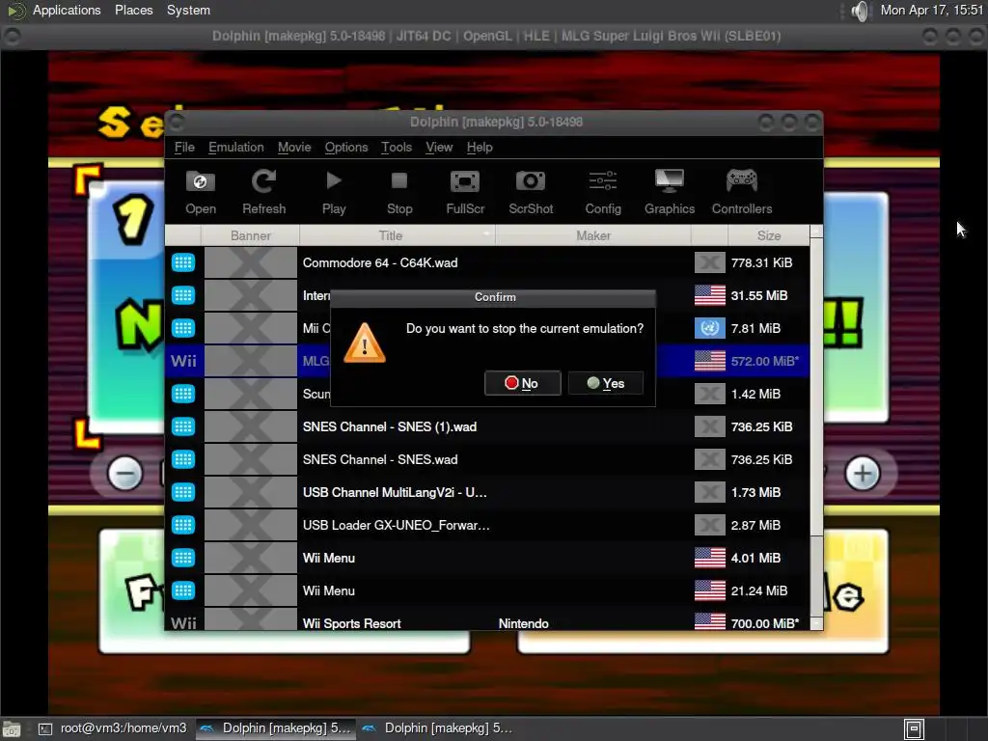The height and width of the screenshot is (741, 988).
Task: Toggle fullscreen with the FullScr icon
Action: click(x=465, y=192)
